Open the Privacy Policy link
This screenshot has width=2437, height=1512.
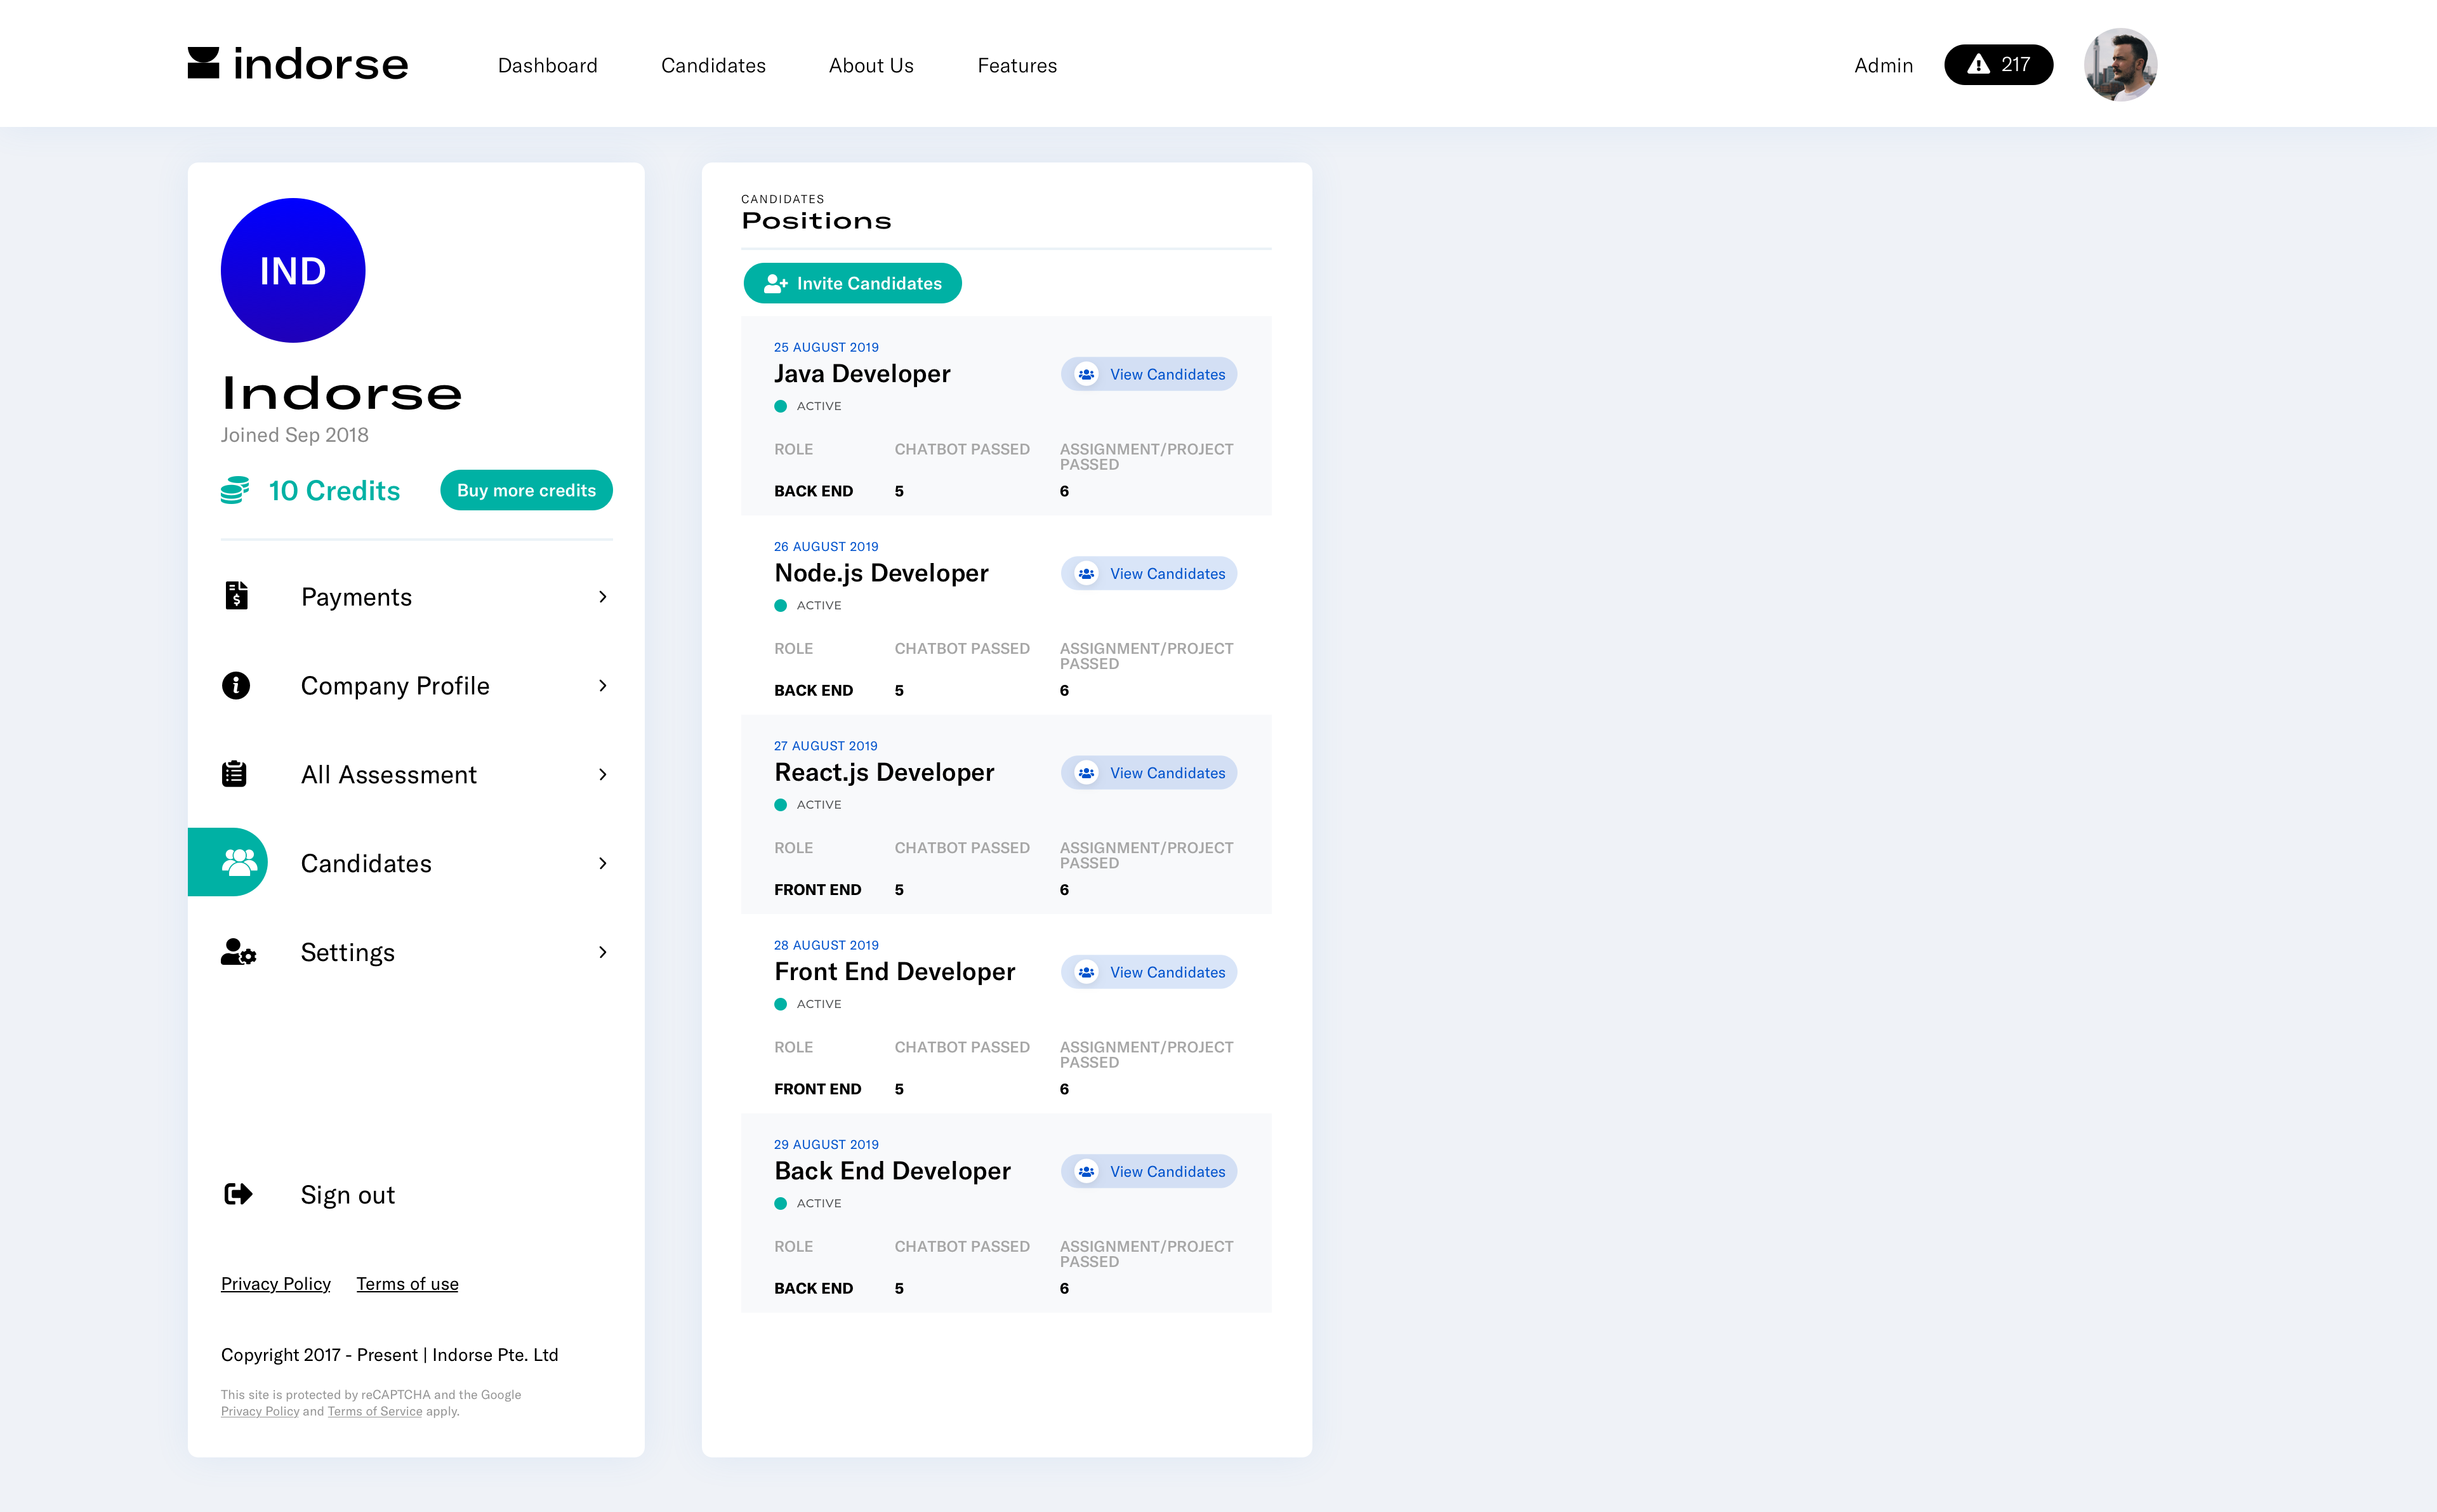[x=275, y=1284]
